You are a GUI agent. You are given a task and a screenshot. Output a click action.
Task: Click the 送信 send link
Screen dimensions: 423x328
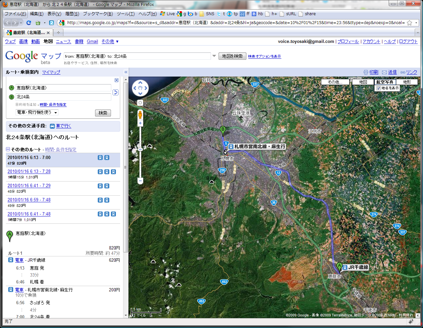point(392,72)
